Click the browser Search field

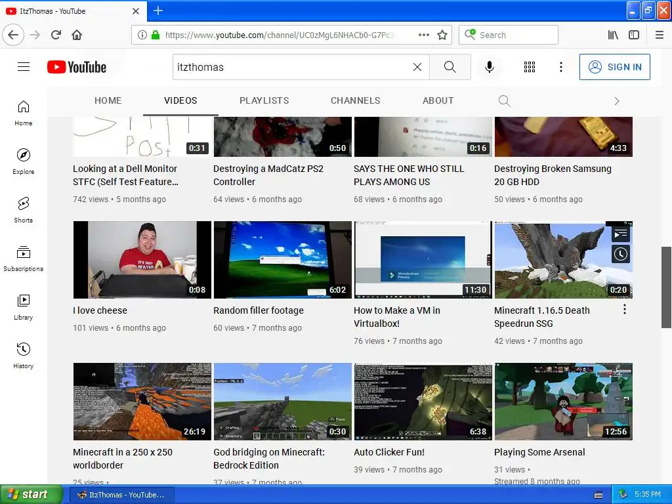(509, 35)
